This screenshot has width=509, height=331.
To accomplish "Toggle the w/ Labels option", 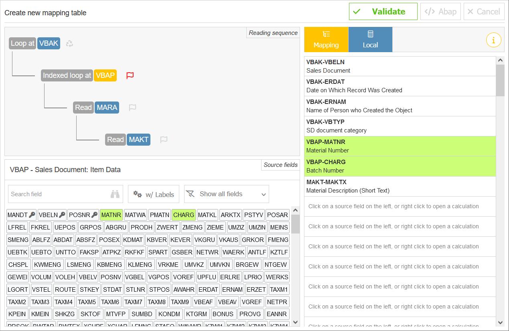I will coord(154,194).
